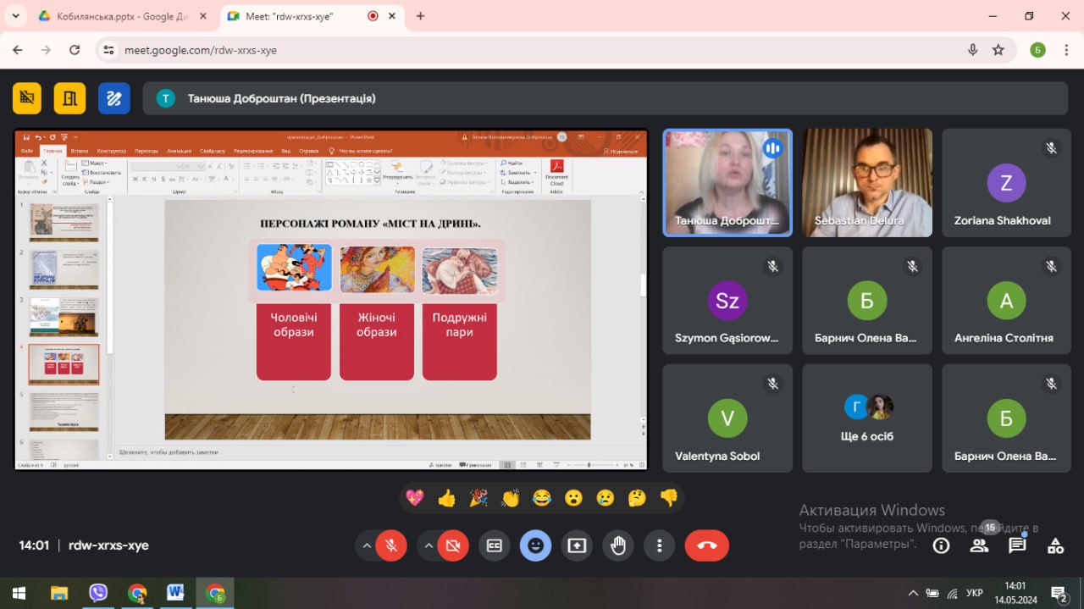Send the thumbs up reaction
The width and height of the screenshot is (1084, 609).
coord(446,498)
